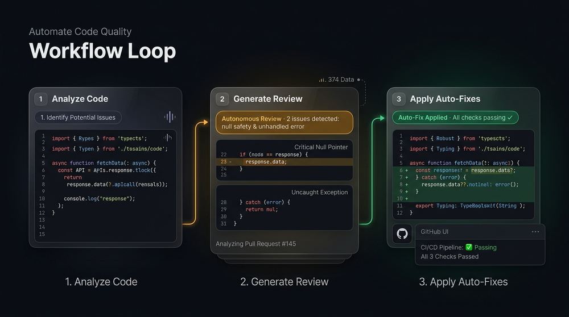
Task: Open the Uncaught Exception issue card
Action: (x=284, y=207)
